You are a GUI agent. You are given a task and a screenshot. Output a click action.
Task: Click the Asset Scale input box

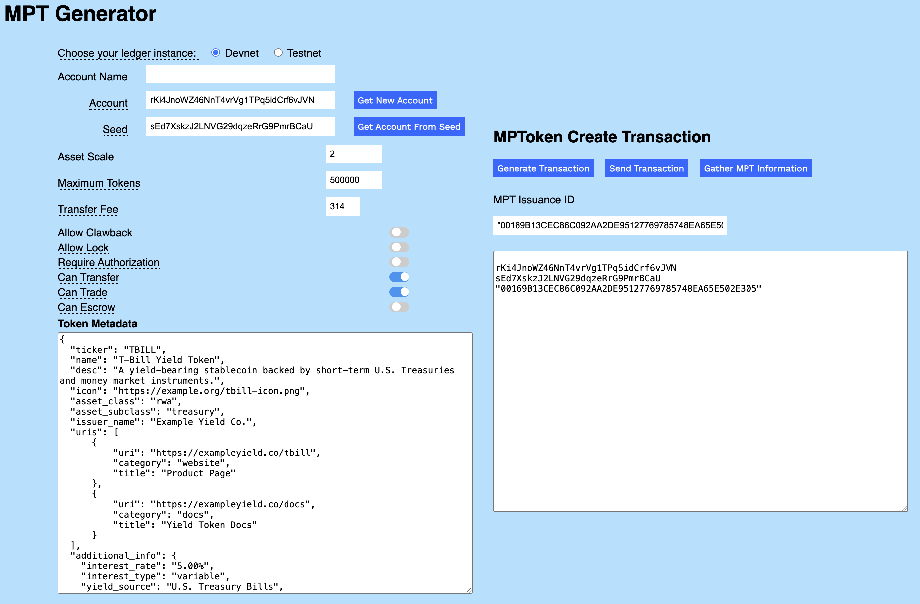tap(353, 154)
